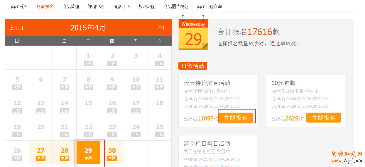Image resolution: width=365 pixels, height=167 pixels.
Task: Click the 合计报名17616款 summary text
Action: point(249,32)
